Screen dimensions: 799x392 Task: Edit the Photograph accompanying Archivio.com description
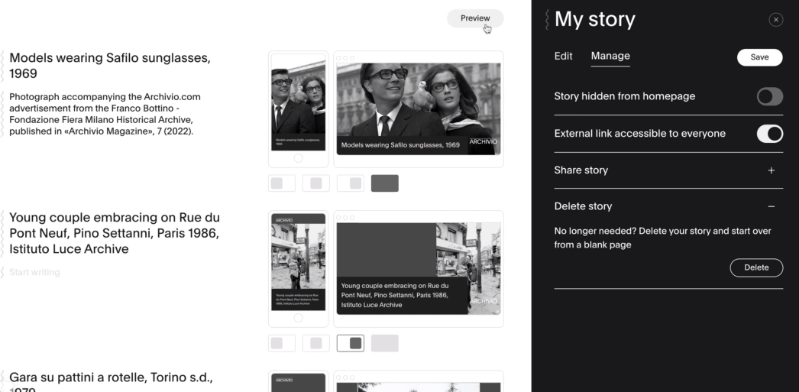tap(105, 114)
